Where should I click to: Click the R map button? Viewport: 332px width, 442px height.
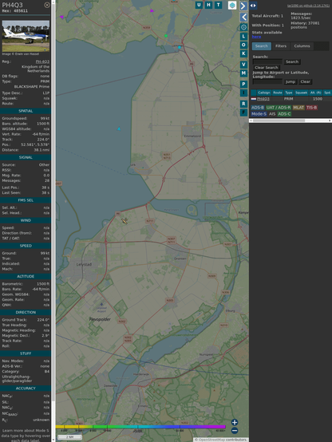[x=243, y=104]
